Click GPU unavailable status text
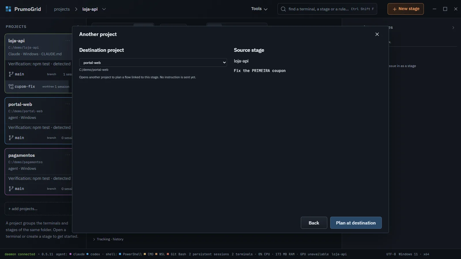The height and width of the screenshot is (259, 461). (314, 254)
